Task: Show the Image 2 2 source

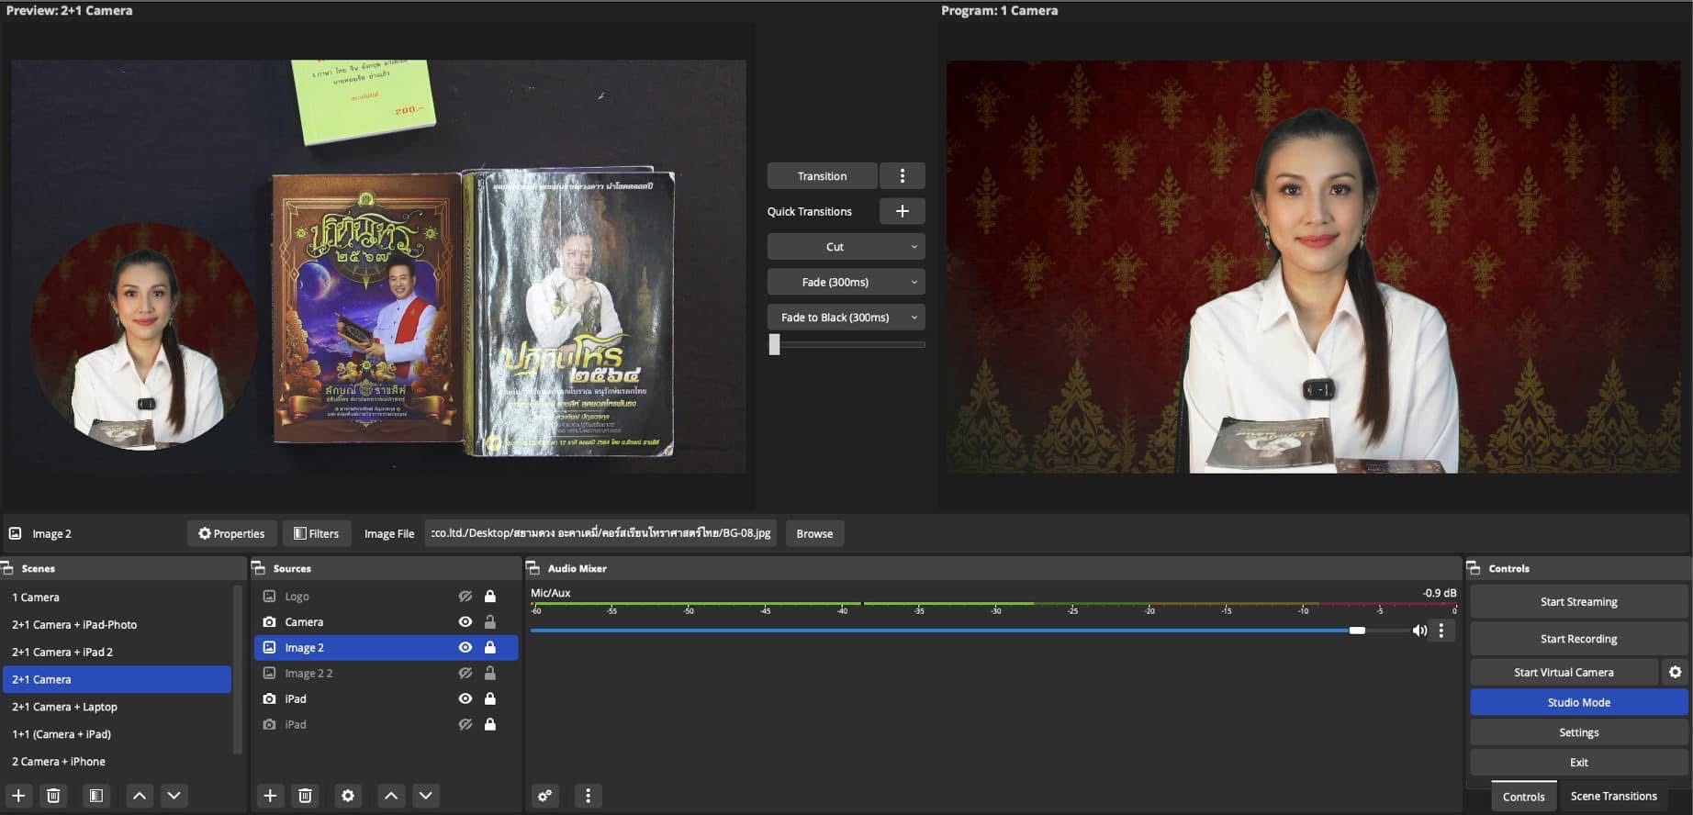Action: [465, 674]
